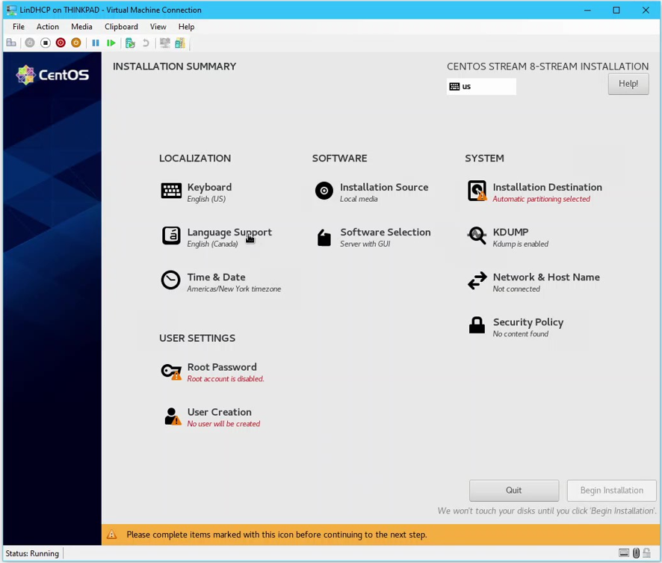Viewport: 662px width, 563px height.
Task: Open the View menu
Action: [158, 27]
